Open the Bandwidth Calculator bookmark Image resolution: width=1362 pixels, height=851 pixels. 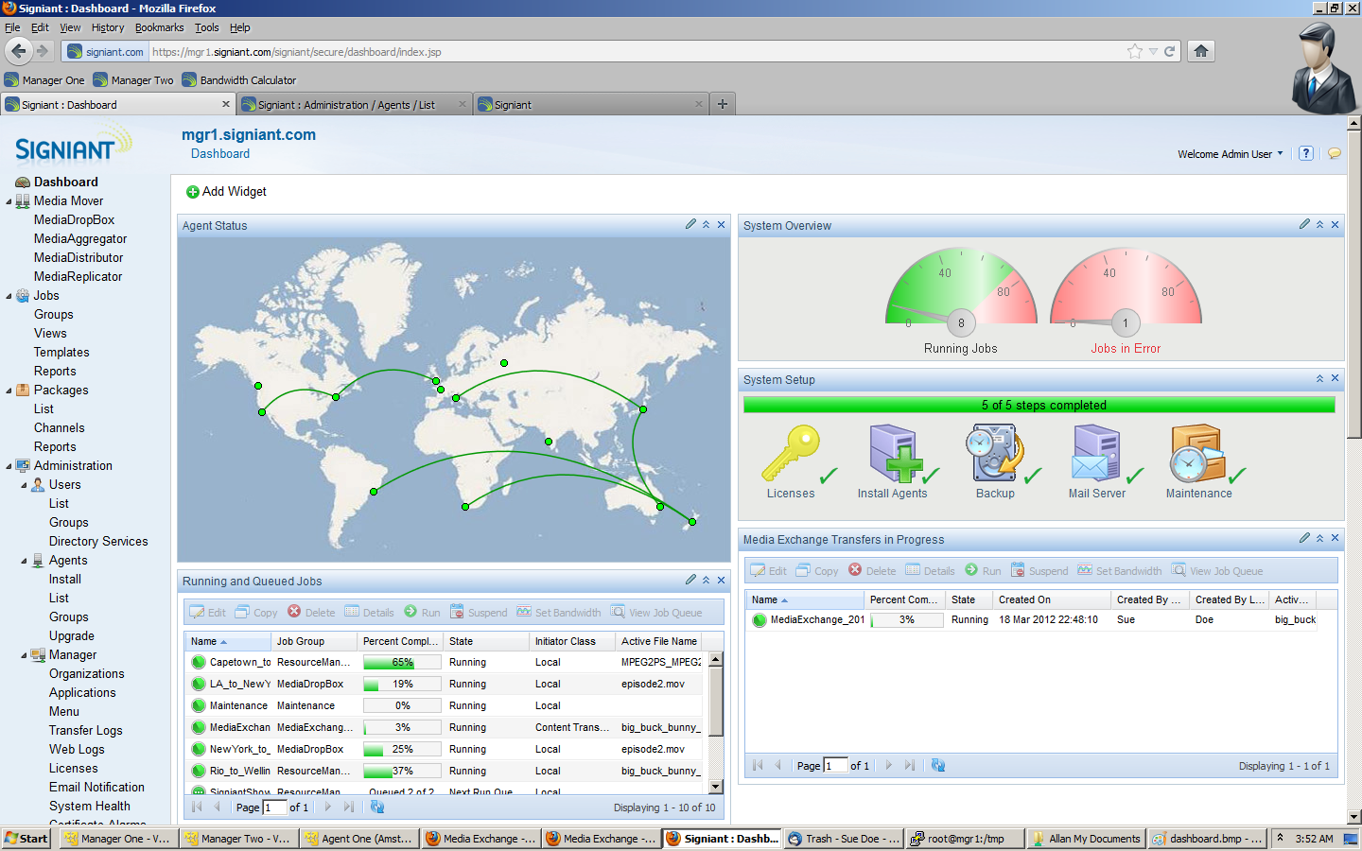239,80
